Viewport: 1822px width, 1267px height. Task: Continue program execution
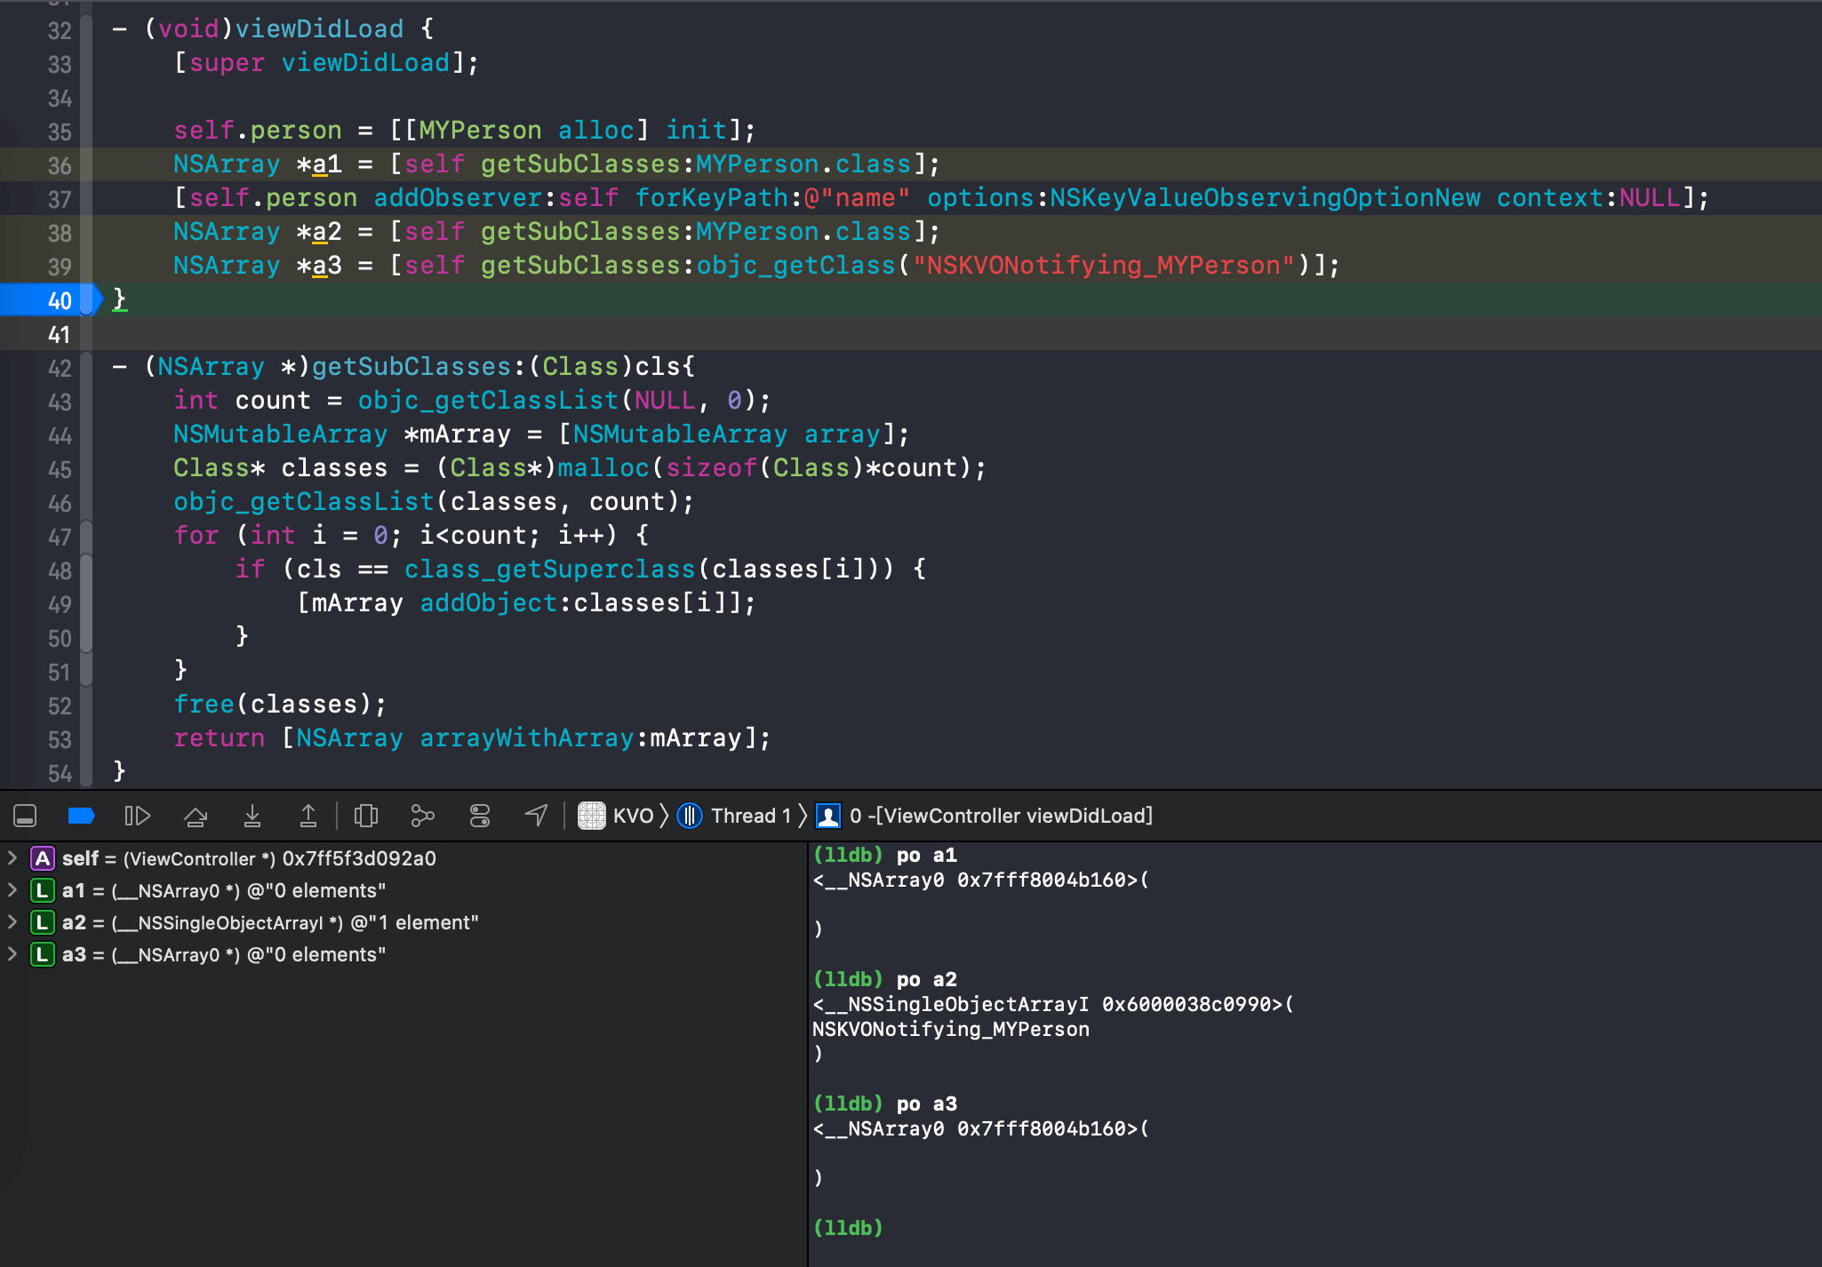point(138,816)
